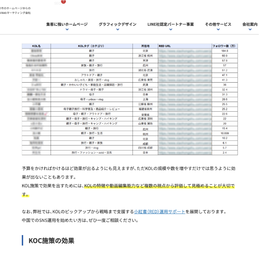The width and height of the screenshot is (259, 270).
Task: Expand chevron under 集客に強いホームページ
Action: (x=67, y=29)
